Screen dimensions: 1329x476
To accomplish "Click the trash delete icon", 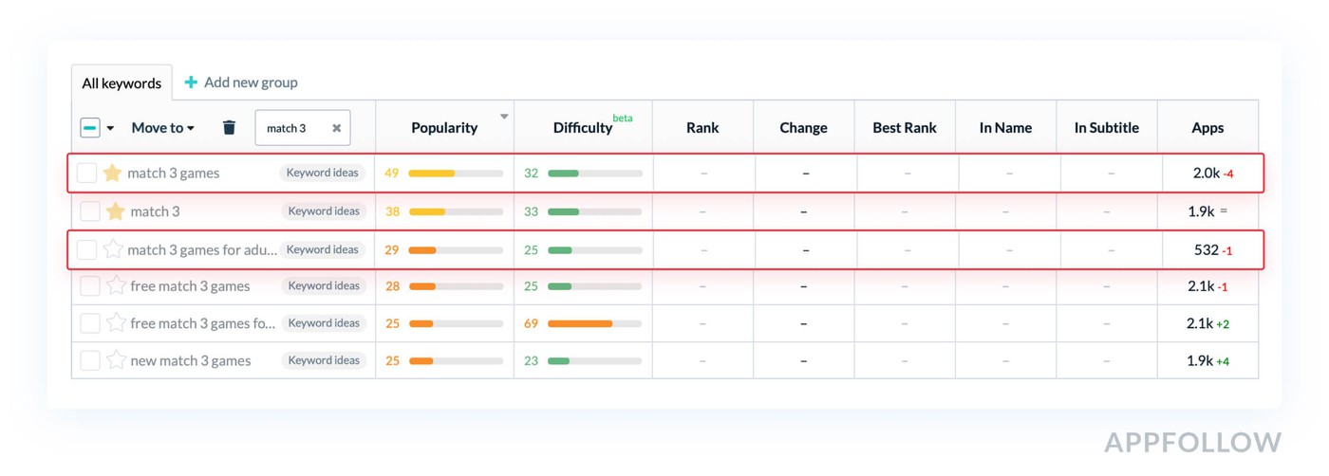I will pos(229,127).
